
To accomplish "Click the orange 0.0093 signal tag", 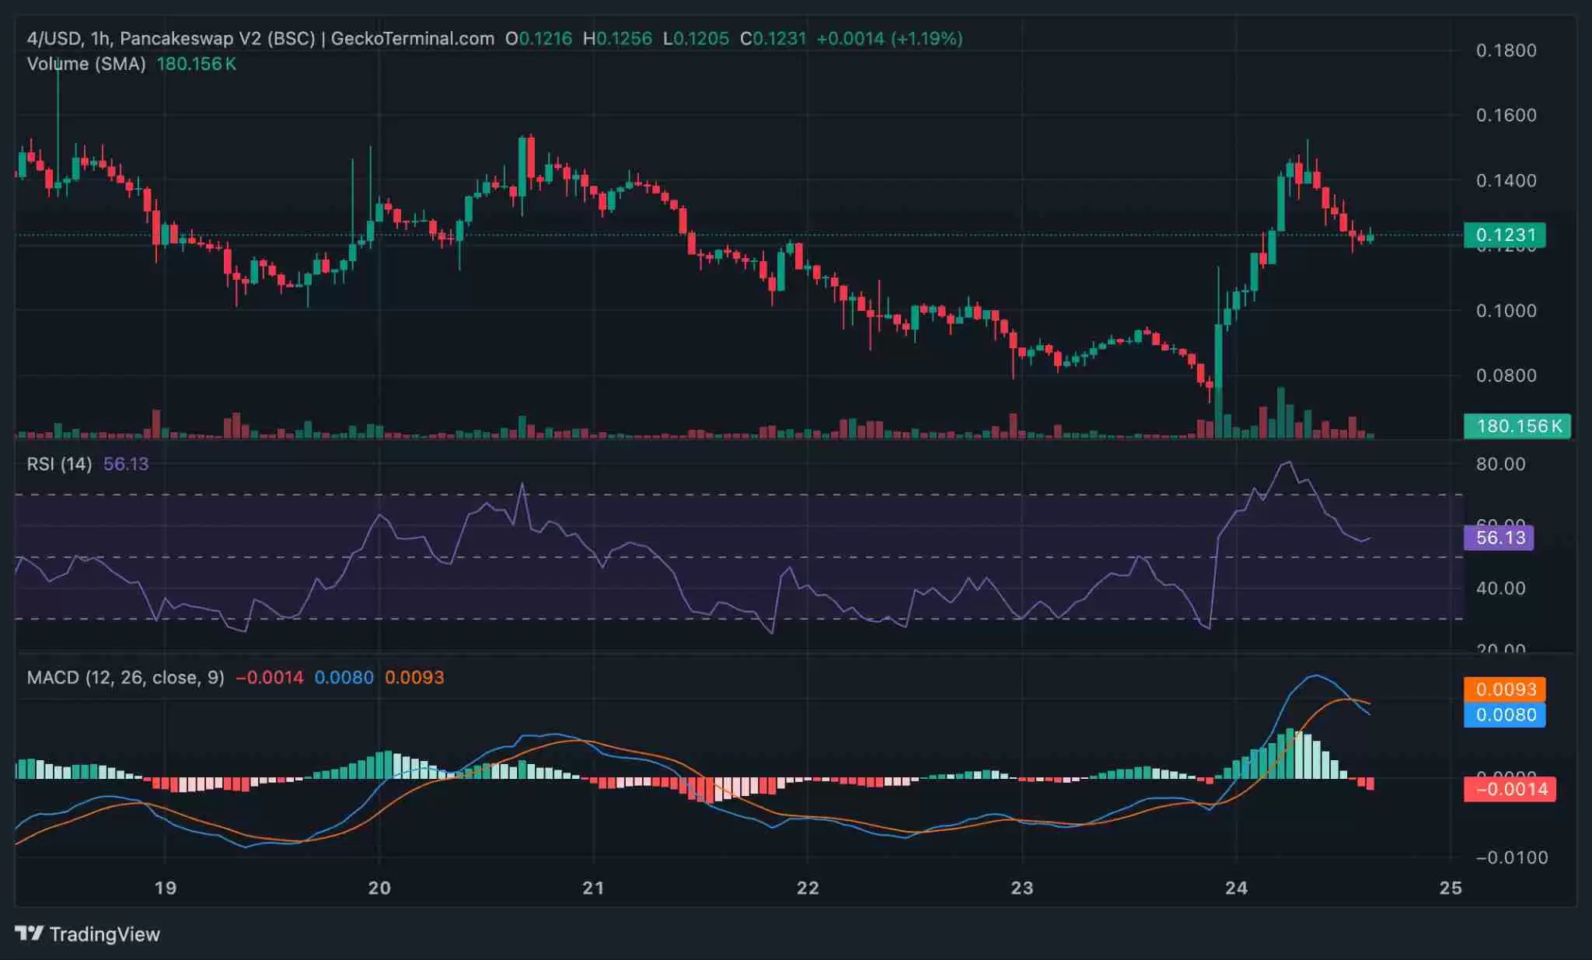I will pos(1504,689).
